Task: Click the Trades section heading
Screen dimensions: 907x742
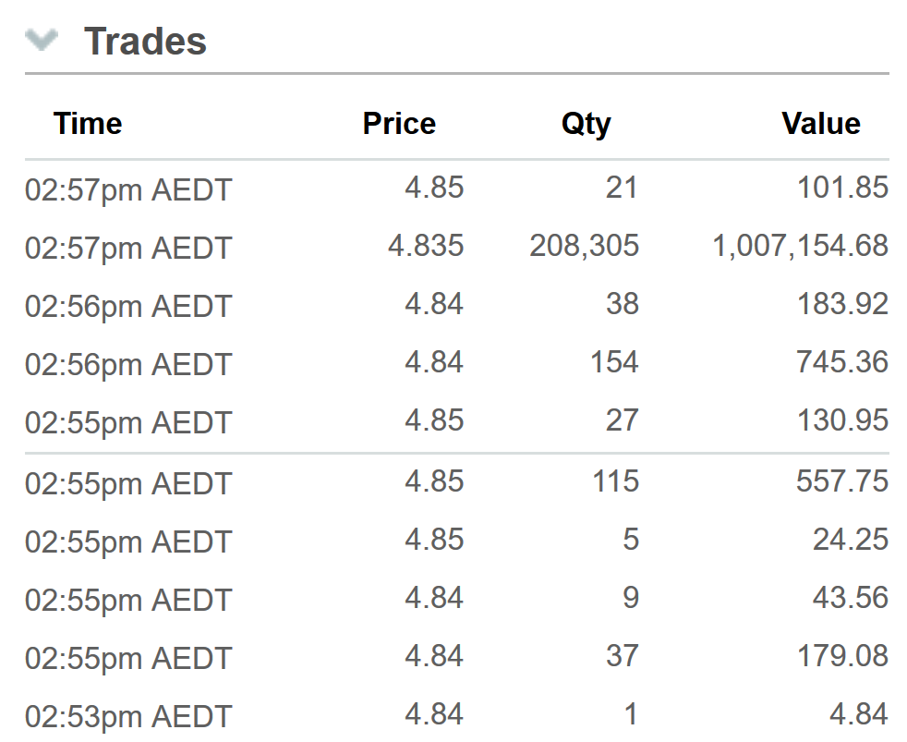Action: coord(145,41)
